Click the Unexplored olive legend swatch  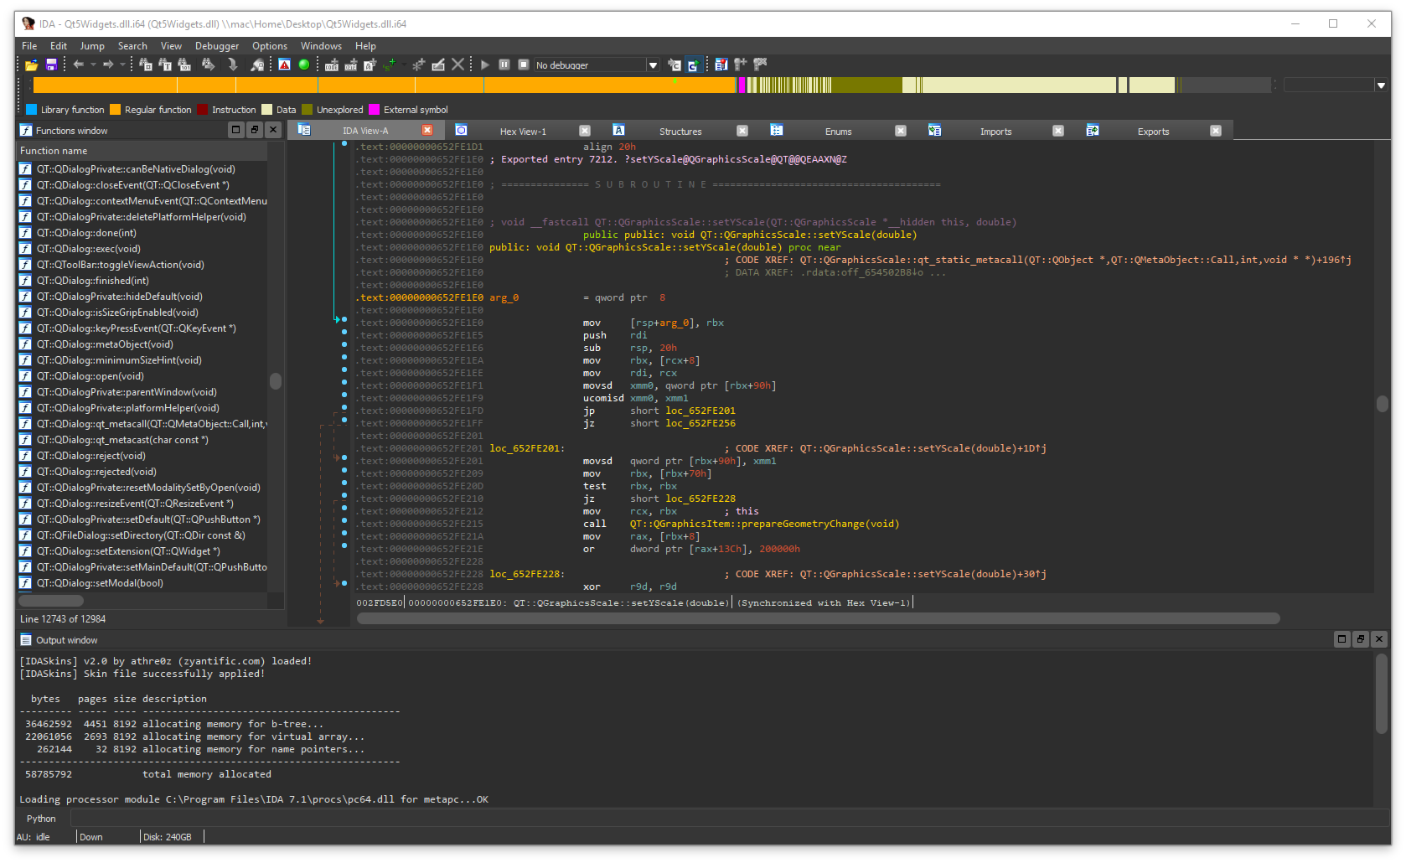coord(308,110)
